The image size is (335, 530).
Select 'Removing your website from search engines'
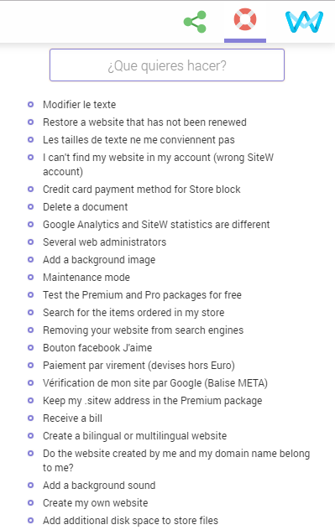pyautogui.click(x=143, y=330)
